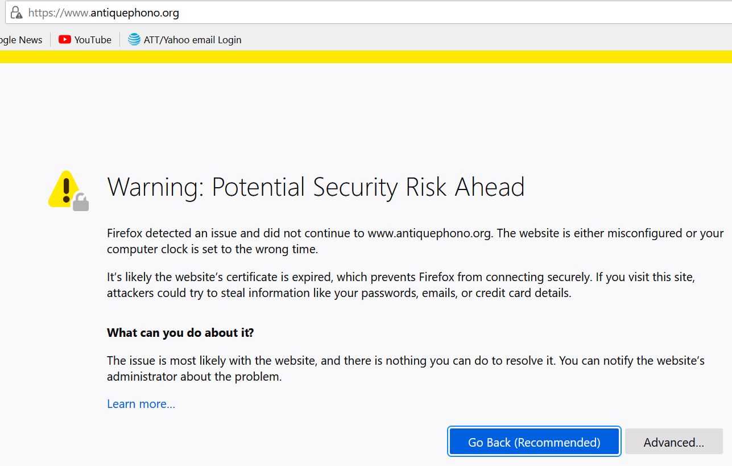Click the 'Warning: Potential Security Risk Ahead' heading
The height and width of the screenshot is (466, 732).
[316, 187]
